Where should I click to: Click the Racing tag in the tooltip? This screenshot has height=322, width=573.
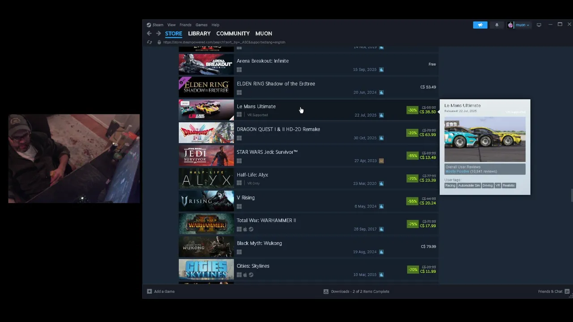click(x=450, y=186)
